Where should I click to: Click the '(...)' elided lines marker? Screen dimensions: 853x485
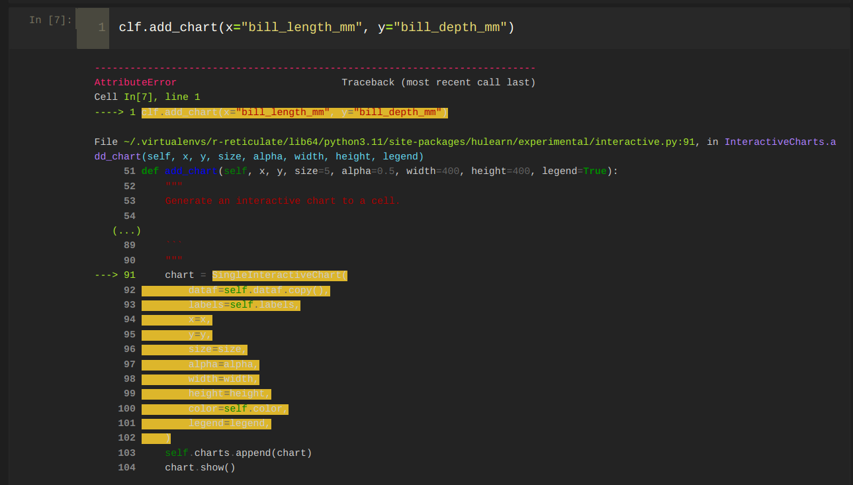(126, 231)
